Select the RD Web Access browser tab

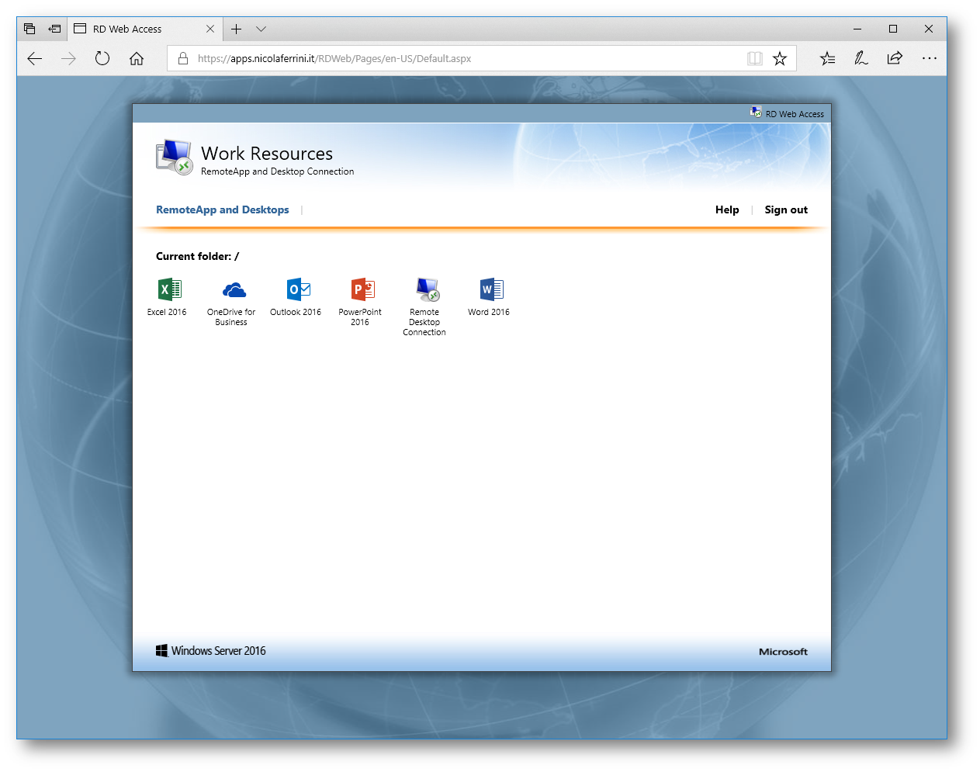(x=145, y=29)
